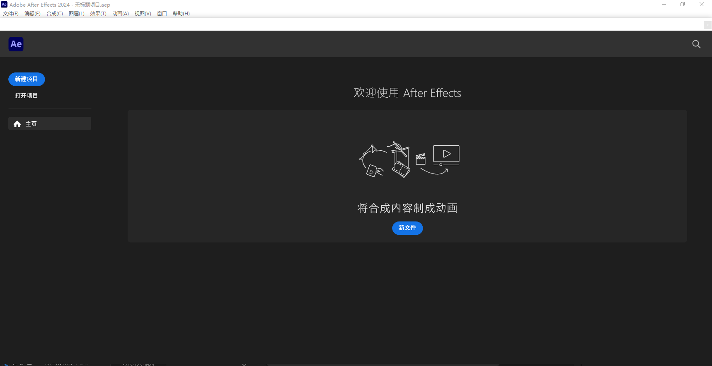This screenshot has height=366, width=712.
Task: Expand the 合成(C) menu
Action: pos(54,14)
